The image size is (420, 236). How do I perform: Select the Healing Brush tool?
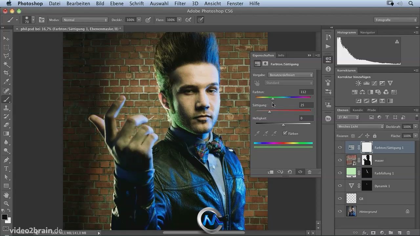[x=6, y=91]
